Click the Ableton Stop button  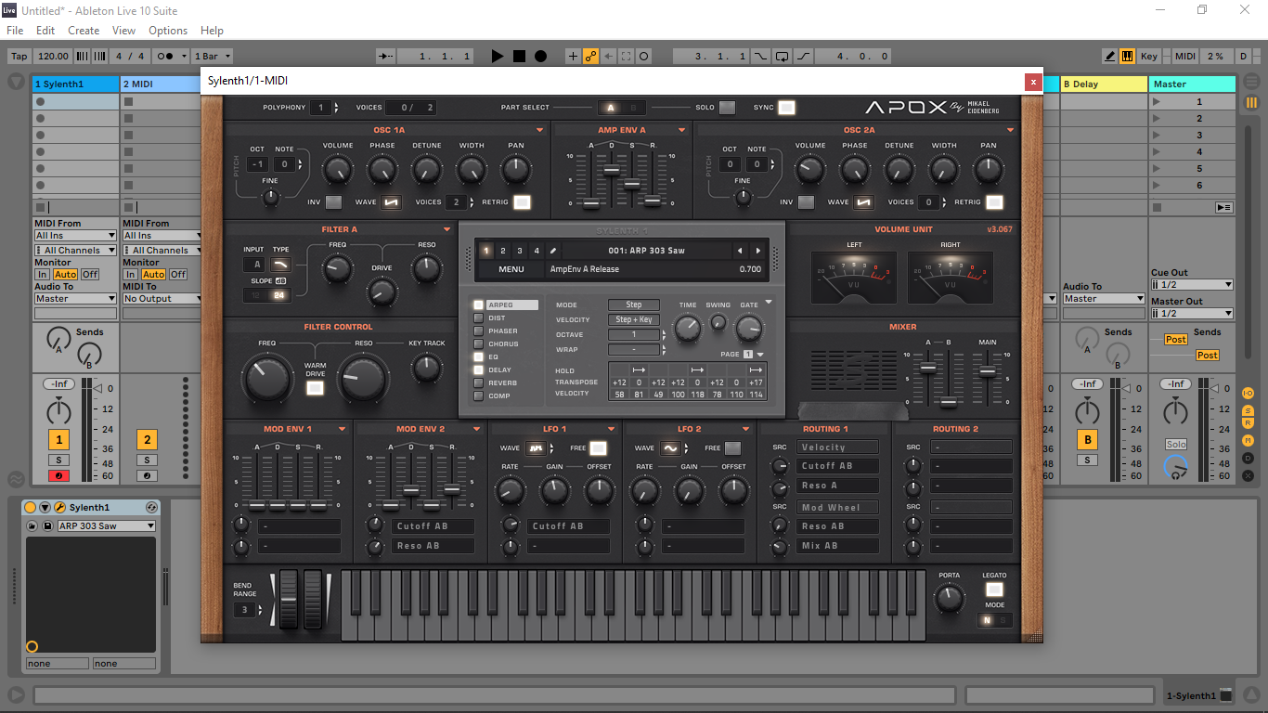[519, 57]
